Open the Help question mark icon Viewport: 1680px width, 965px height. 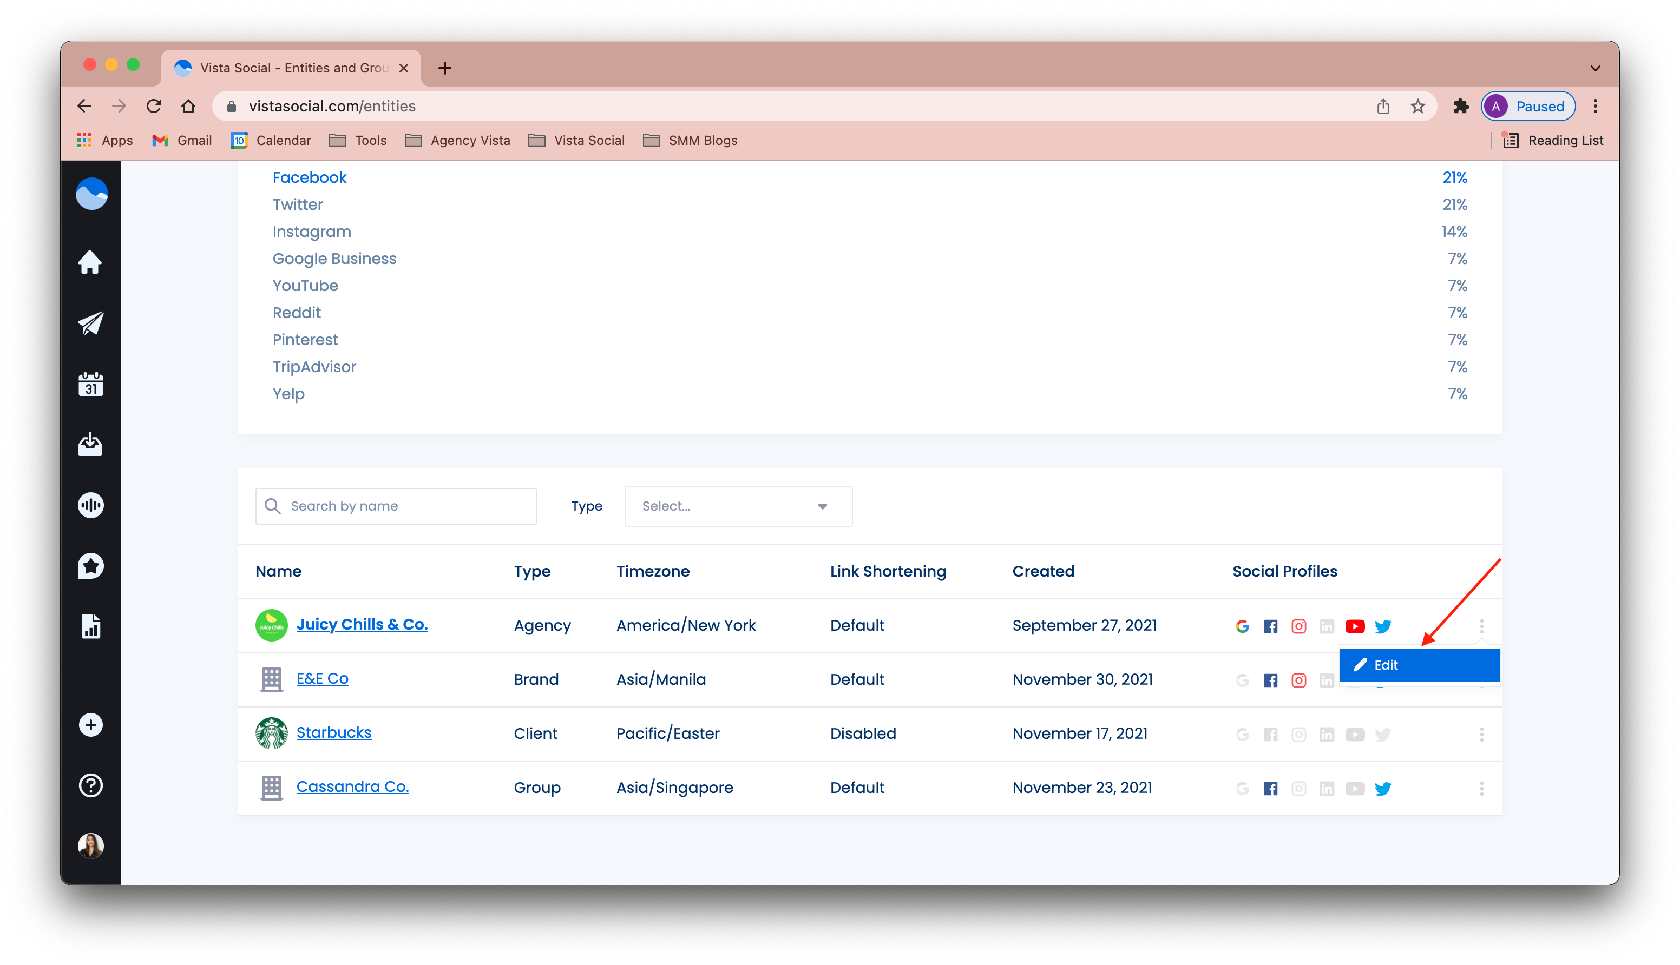[x=91, y=785]
